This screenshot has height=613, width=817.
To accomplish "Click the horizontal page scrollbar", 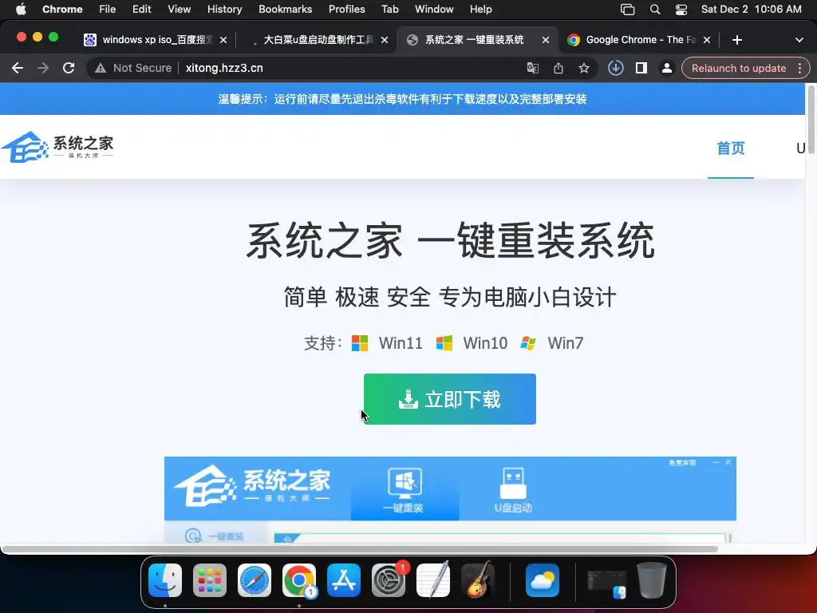I will (360, 549).
